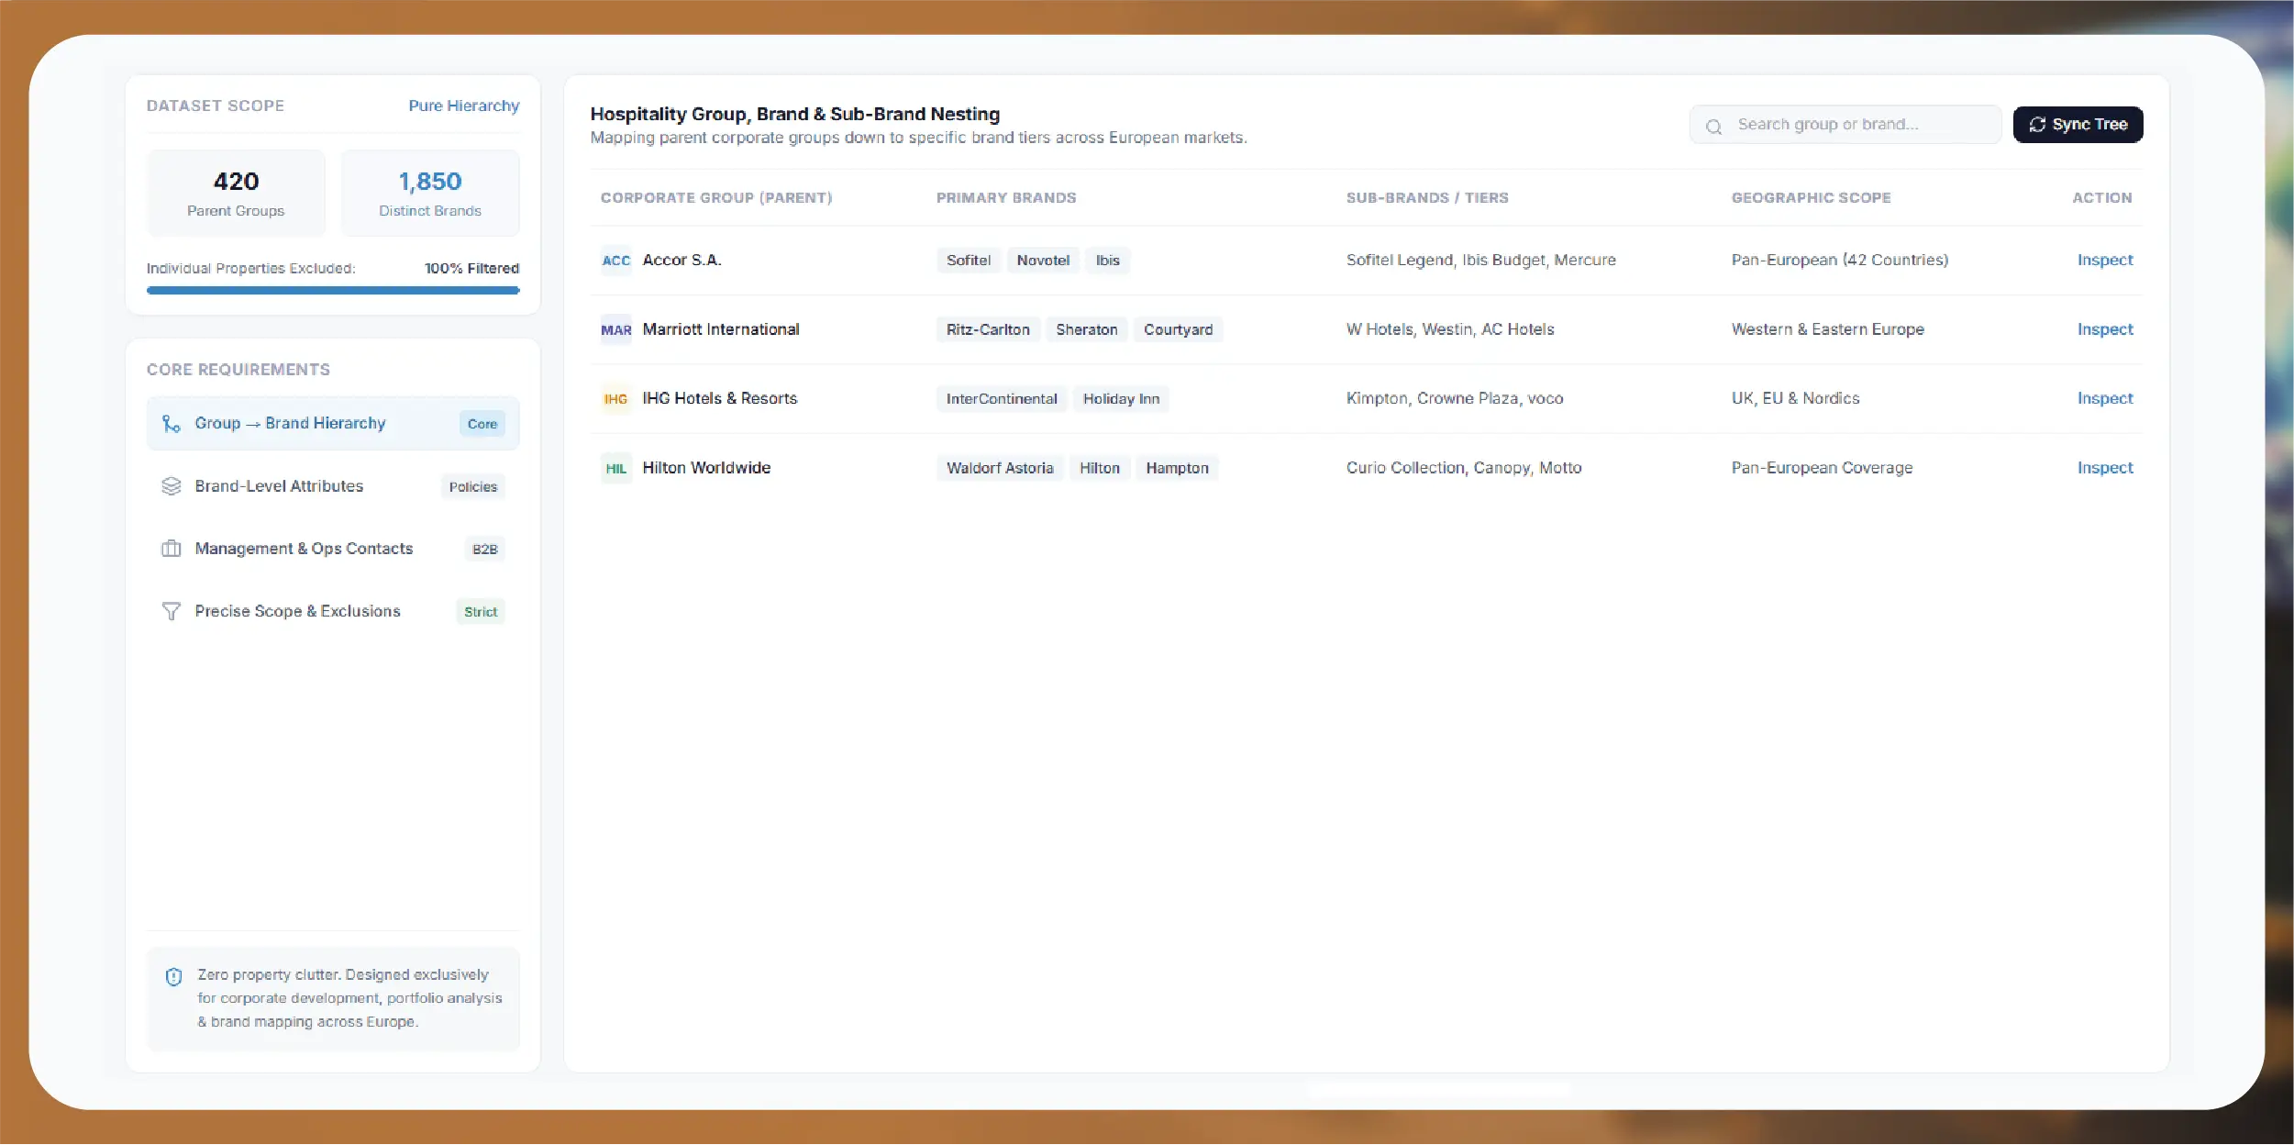2294x1145 pixels.
Task: Click the Courtyard brand chip
Action: 1179,330
